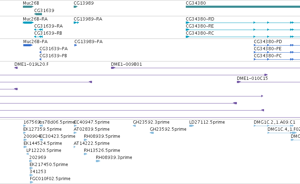This screenshot has height=184, width=300.
Task: Select EST EK217450.5prime
Action: [x=49, y=165]
